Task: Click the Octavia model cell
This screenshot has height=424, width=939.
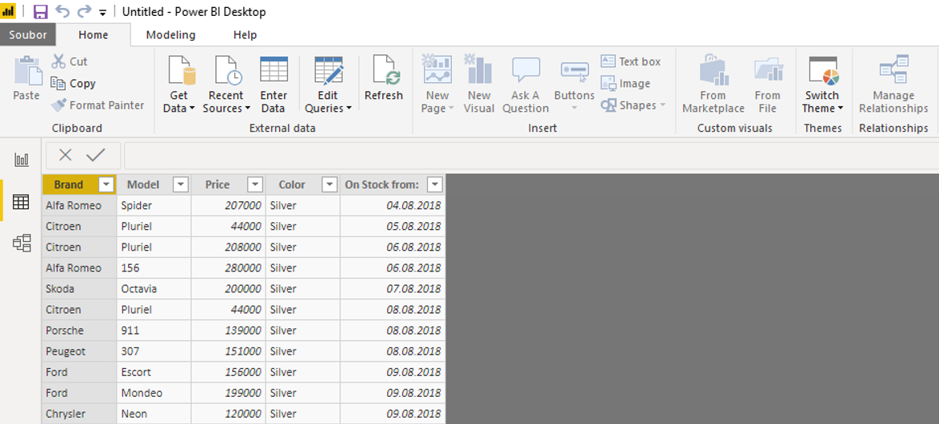Action: [x=154, y=289]
